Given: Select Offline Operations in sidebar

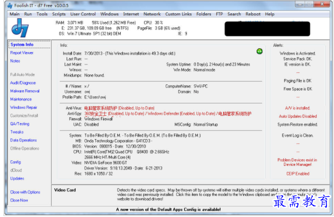Looking at the screenshot, I should [x=25, y=148].
